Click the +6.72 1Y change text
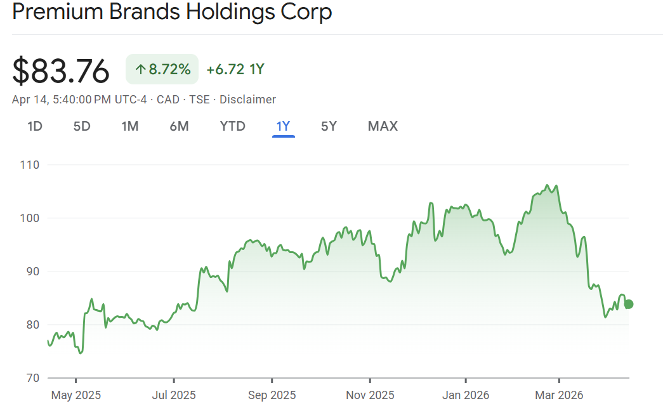Image resolution: width=663 pixels, height=413 pixels. pos(235,70)
